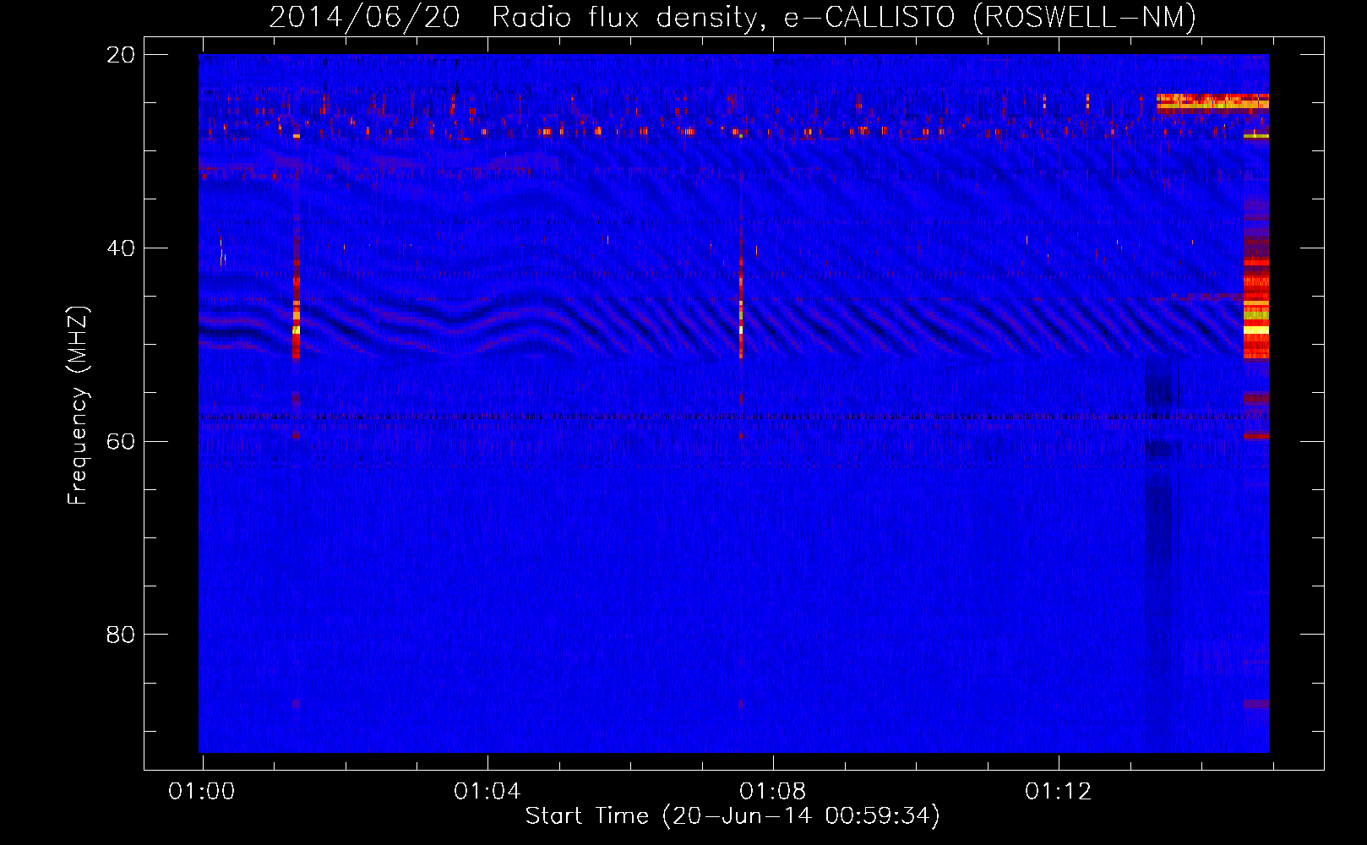The image size is (1367, 845).
Task: Click the '01:04' time tick label
Action: click(487, 792)
